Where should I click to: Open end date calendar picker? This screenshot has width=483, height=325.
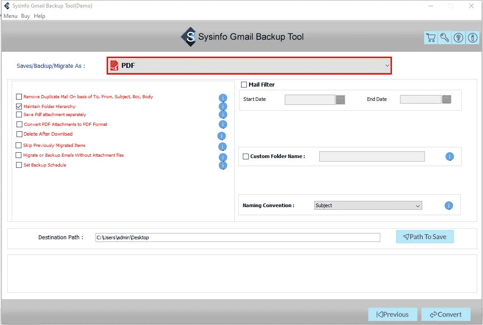click(x=447, y=99)
